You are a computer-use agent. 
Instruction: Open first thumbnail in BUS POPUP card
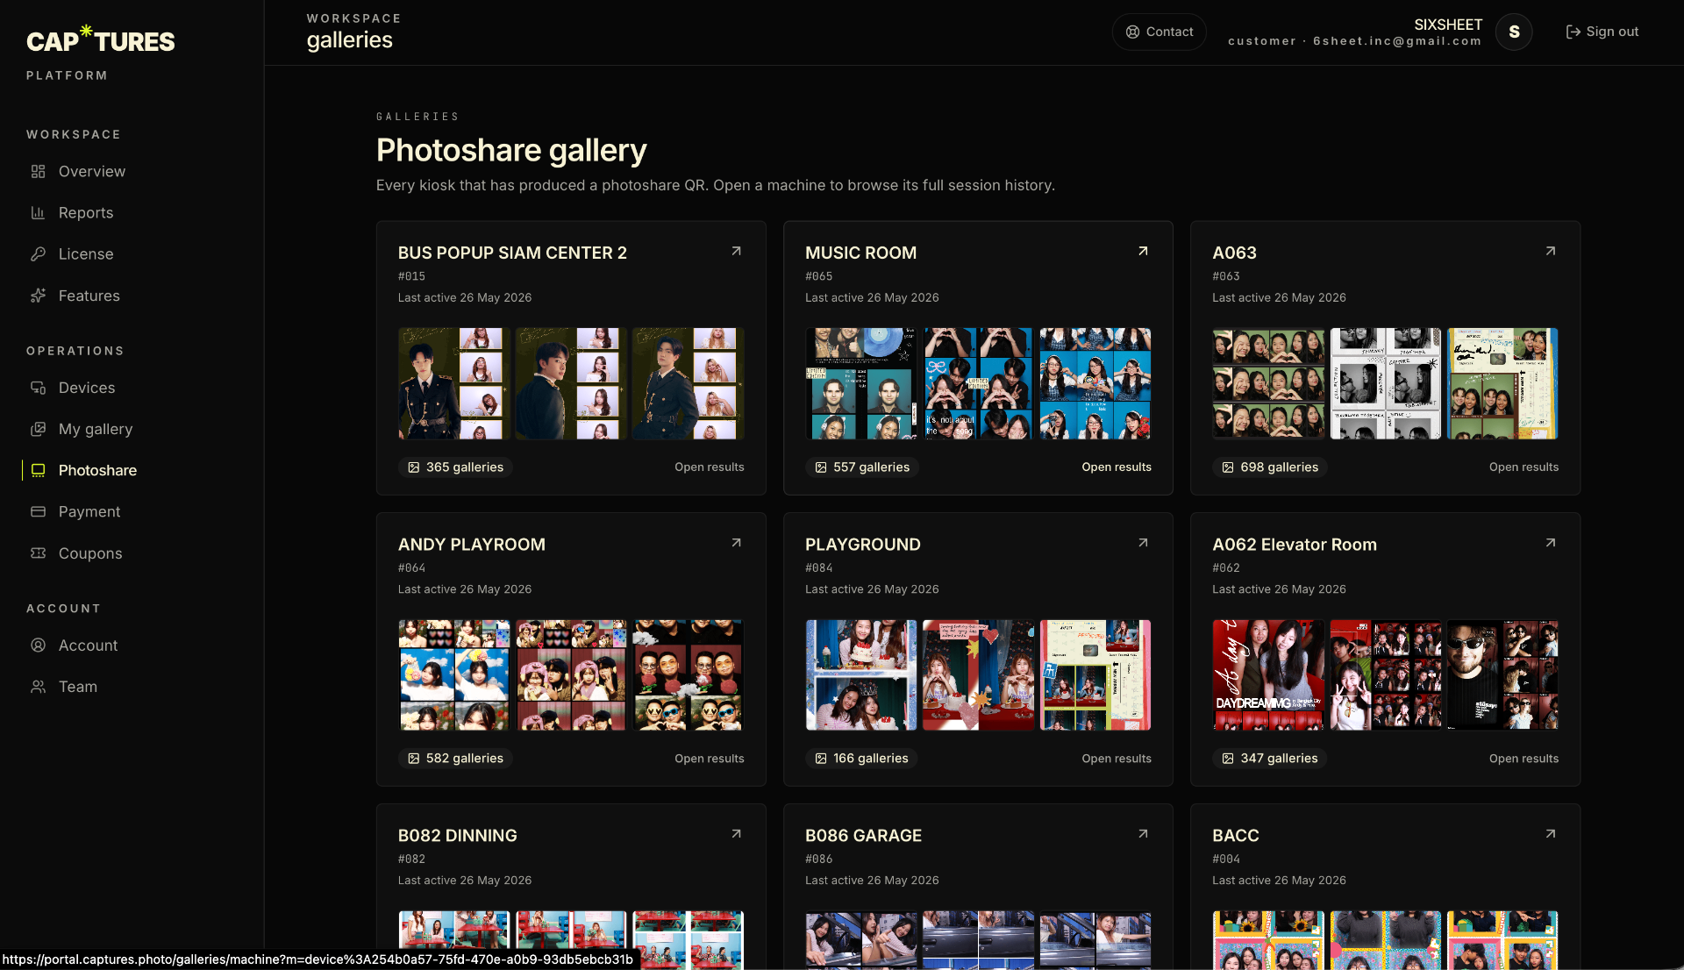(x=454, y=383)
